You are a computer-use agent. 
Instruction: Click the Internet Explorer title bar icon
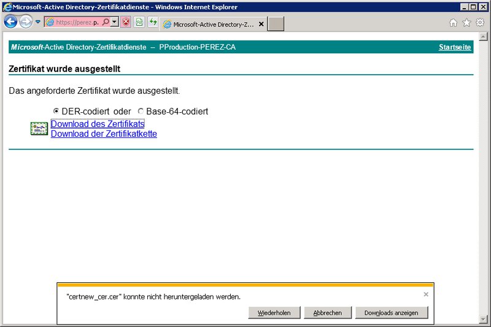7,7
